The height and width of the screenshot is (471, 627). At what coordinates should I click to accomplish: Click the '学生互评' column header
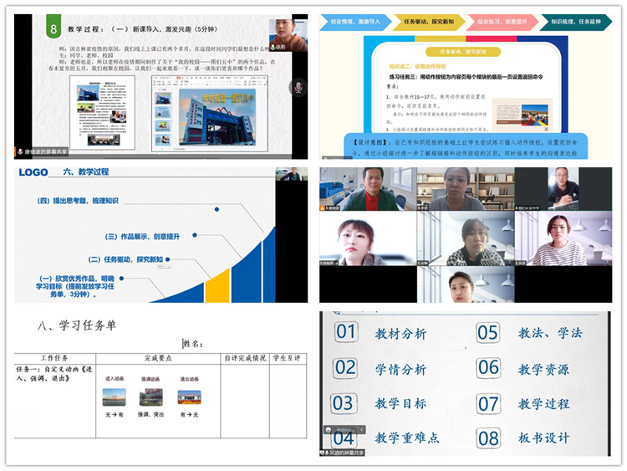point(287,358)
